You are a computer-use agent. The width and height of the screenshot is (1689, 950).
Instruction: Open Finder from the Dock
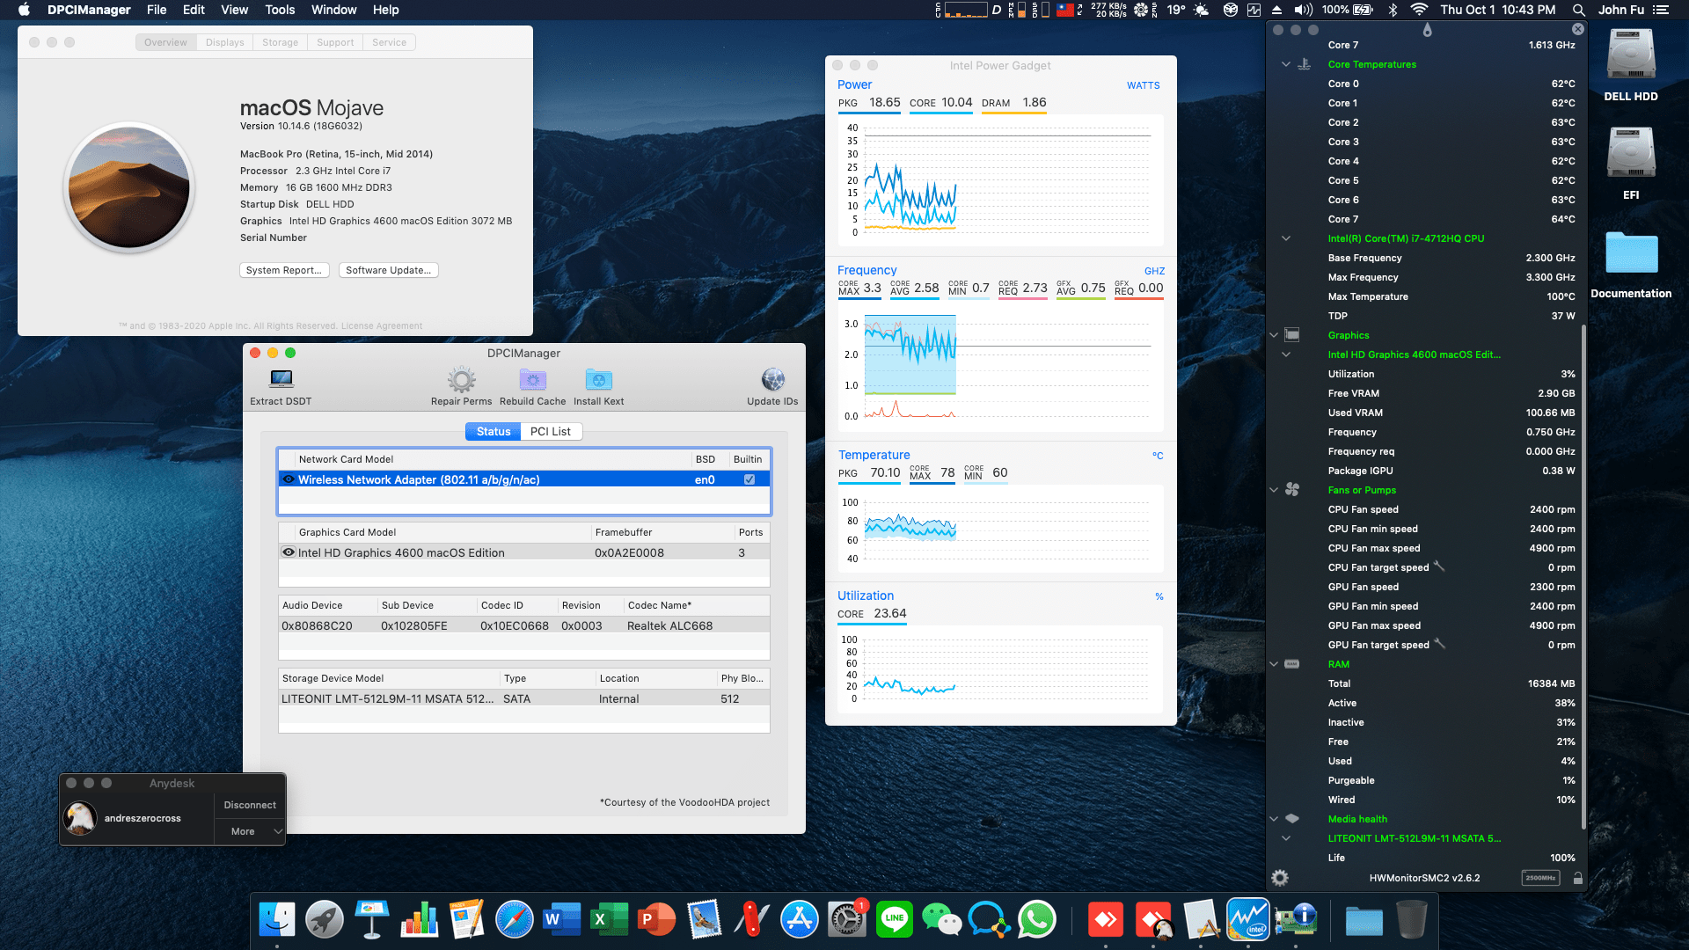[x=277, y=920]
